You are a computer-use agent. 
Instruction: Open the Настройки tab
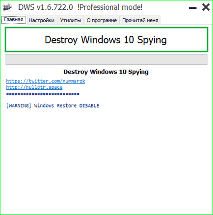tap(42, 20)
